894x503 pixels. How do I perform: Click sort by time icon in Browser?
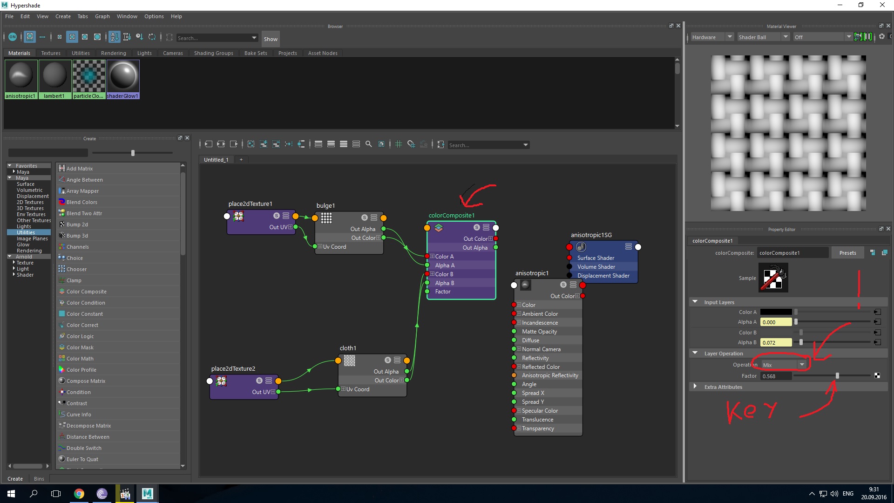click(139, 37)
